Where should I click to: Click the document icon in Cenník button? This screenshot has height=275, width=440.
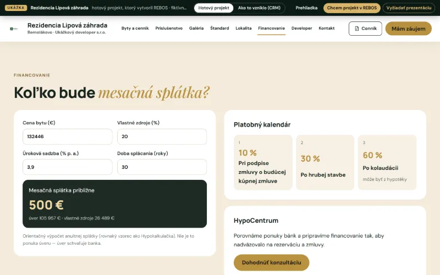coord(356,29)
